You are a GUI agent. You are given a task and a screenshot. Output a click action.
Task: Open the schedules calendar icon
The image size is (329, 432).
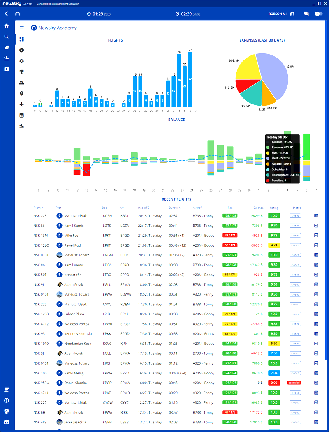point(21,115)
